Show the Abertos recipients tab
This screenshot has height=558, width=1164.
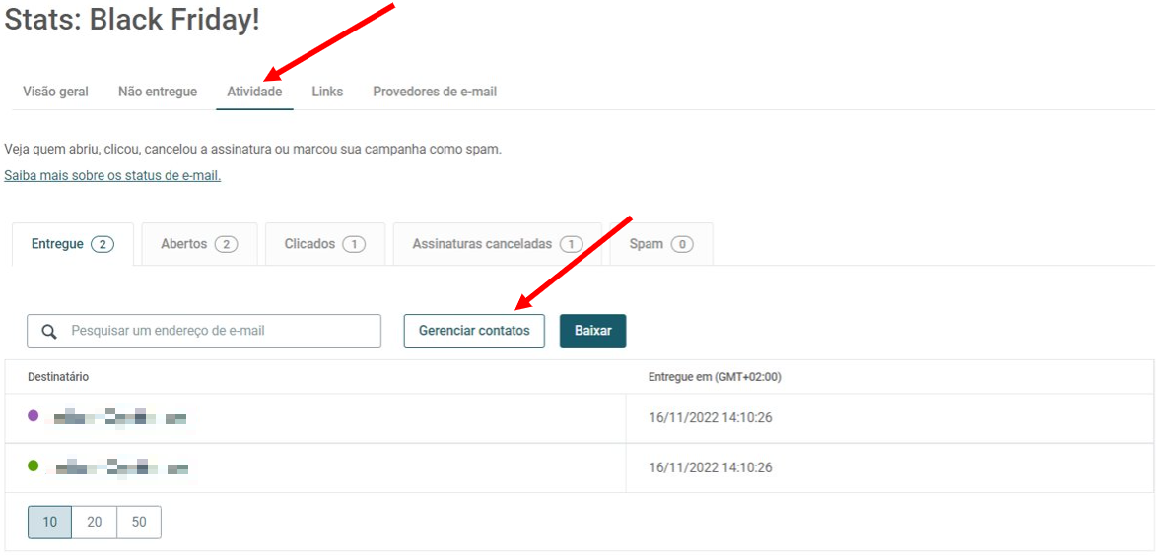(199, 244)
